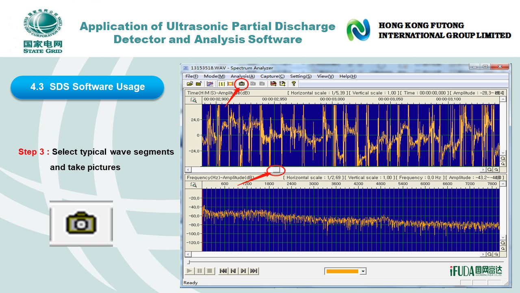The width and height of the screenshot is (520, 293).
Task: Click the Time(H:M:S)-Amplitude(dB) panel title
Action: 219,93
